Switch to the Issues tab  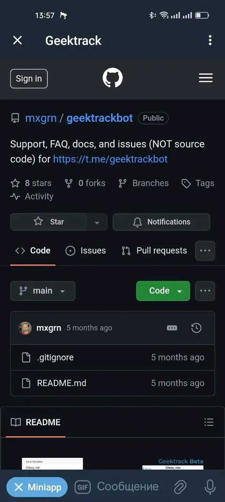click(86, 250)
